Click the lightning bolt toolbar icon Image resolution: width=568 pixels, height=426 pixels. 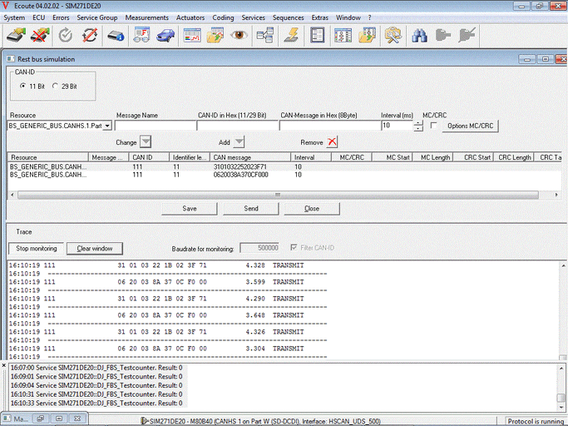click(291, 36)
